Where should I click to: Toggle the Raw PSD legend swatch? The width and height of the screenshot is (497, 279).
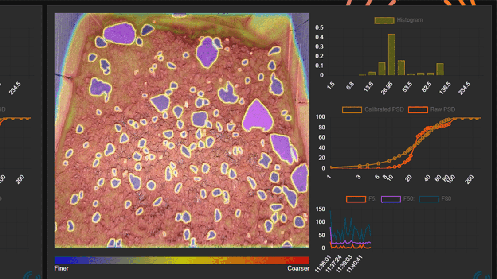[418, 109]
